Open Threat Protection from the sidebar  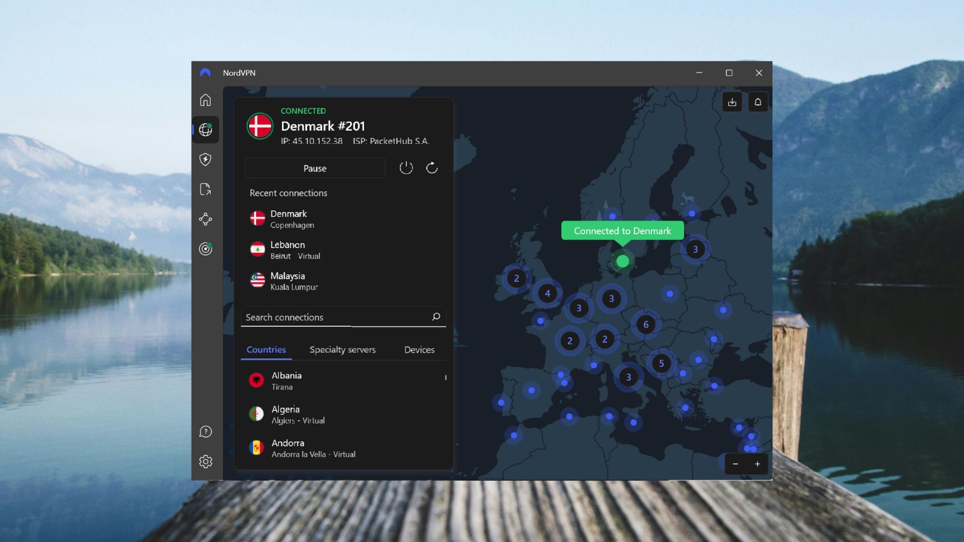205,159
